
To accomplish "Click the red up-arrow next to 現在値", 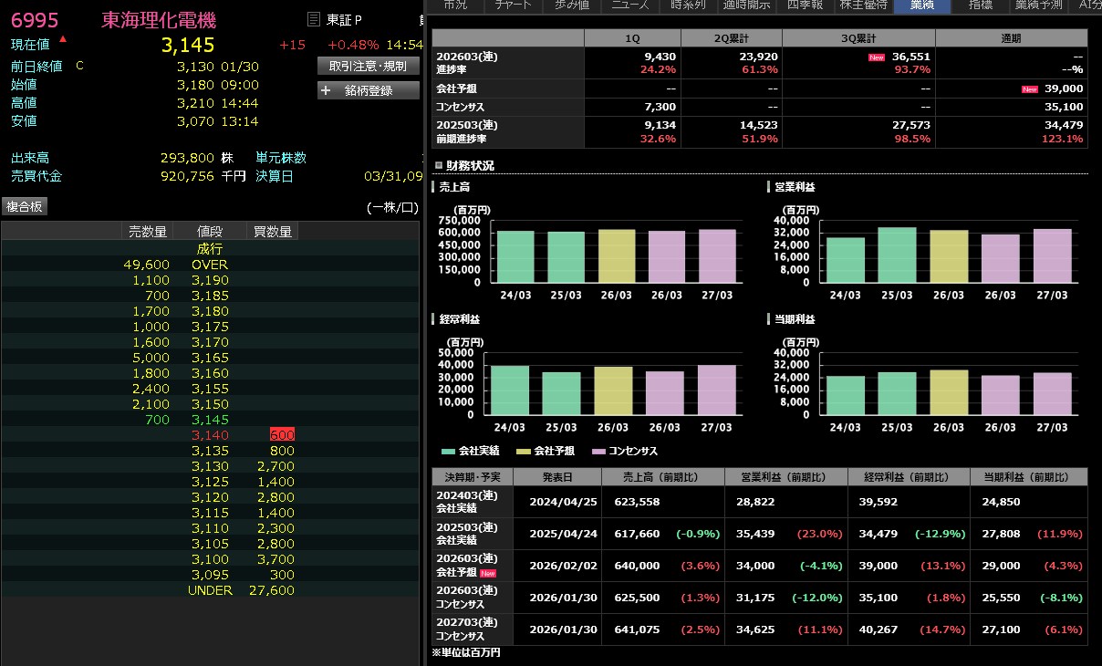I will (x=63, y=39).
